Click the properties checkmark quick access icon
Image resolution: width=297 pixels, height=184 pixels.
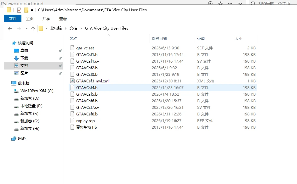19,10
